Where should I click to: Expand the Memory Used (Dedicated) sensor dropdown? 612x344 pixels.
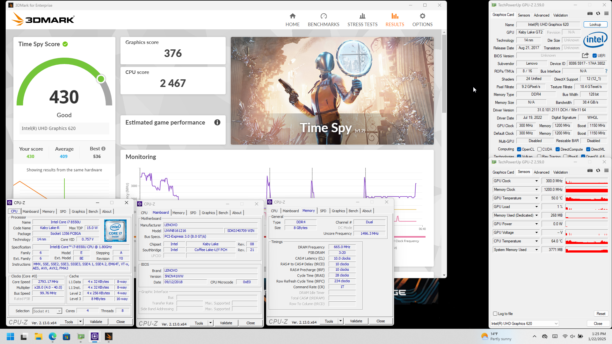[x=536, y=215]
